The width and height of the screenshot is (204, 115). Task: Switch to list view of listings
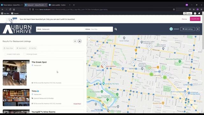(80, 41)
